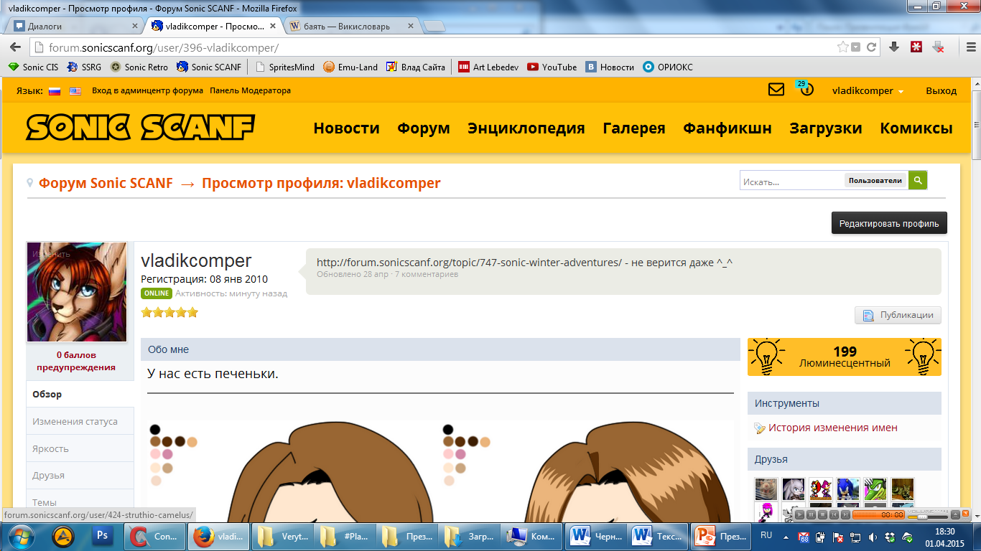Open notifications icon with 29 badge

click(x=806, y=90)
